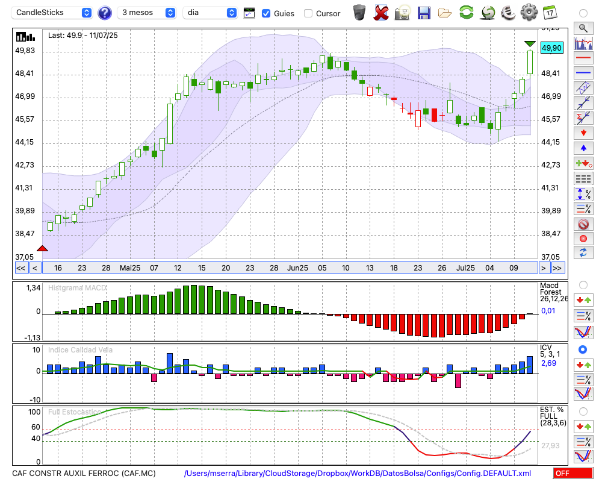Click the trash can icon in toolbar
The width and height of the screenshot is (602, 482).
359,12
